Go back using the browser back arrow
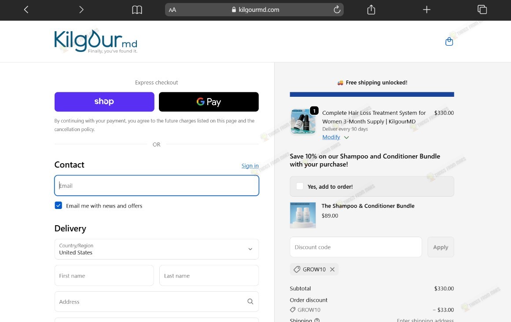 (x=26, y=10)
